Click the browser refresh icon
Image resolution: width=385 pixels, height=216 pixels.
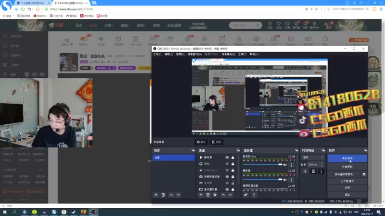pos(23,9)
